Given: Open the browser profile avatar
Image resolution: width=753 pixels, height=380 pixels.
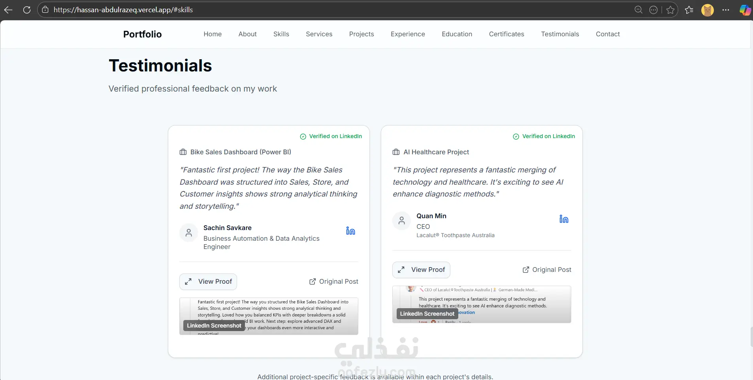Looking at the screenshot, I should coord(708,10).
